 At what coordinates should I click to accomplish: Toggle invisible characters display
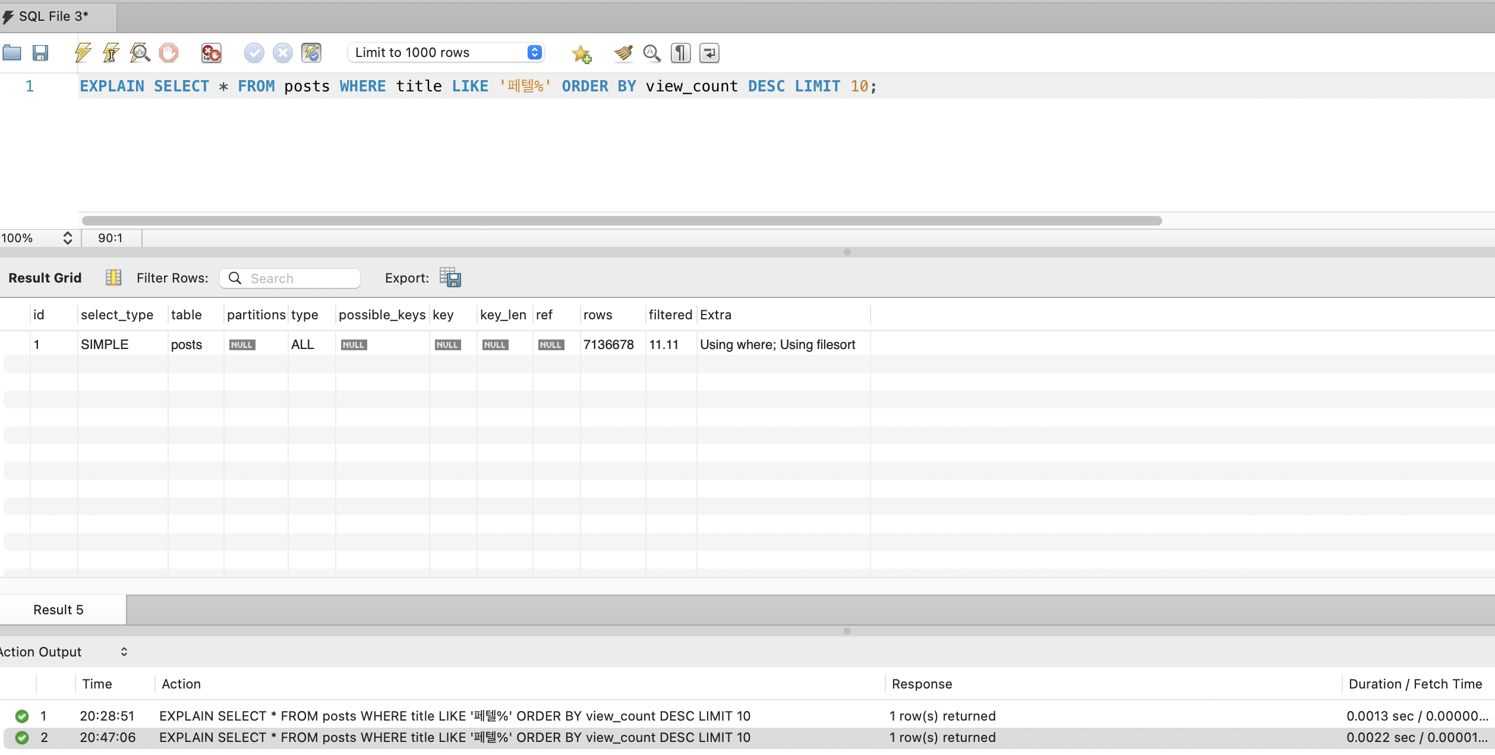point(680,53)
